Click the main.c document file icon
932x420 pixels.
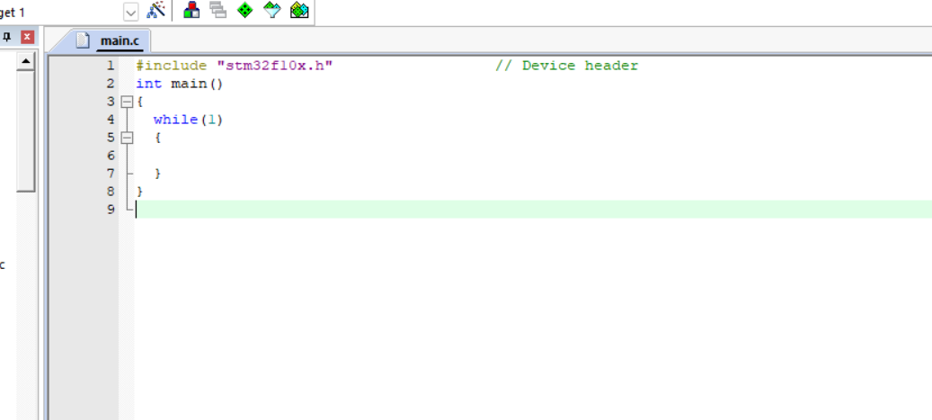[x=83, y=41]
